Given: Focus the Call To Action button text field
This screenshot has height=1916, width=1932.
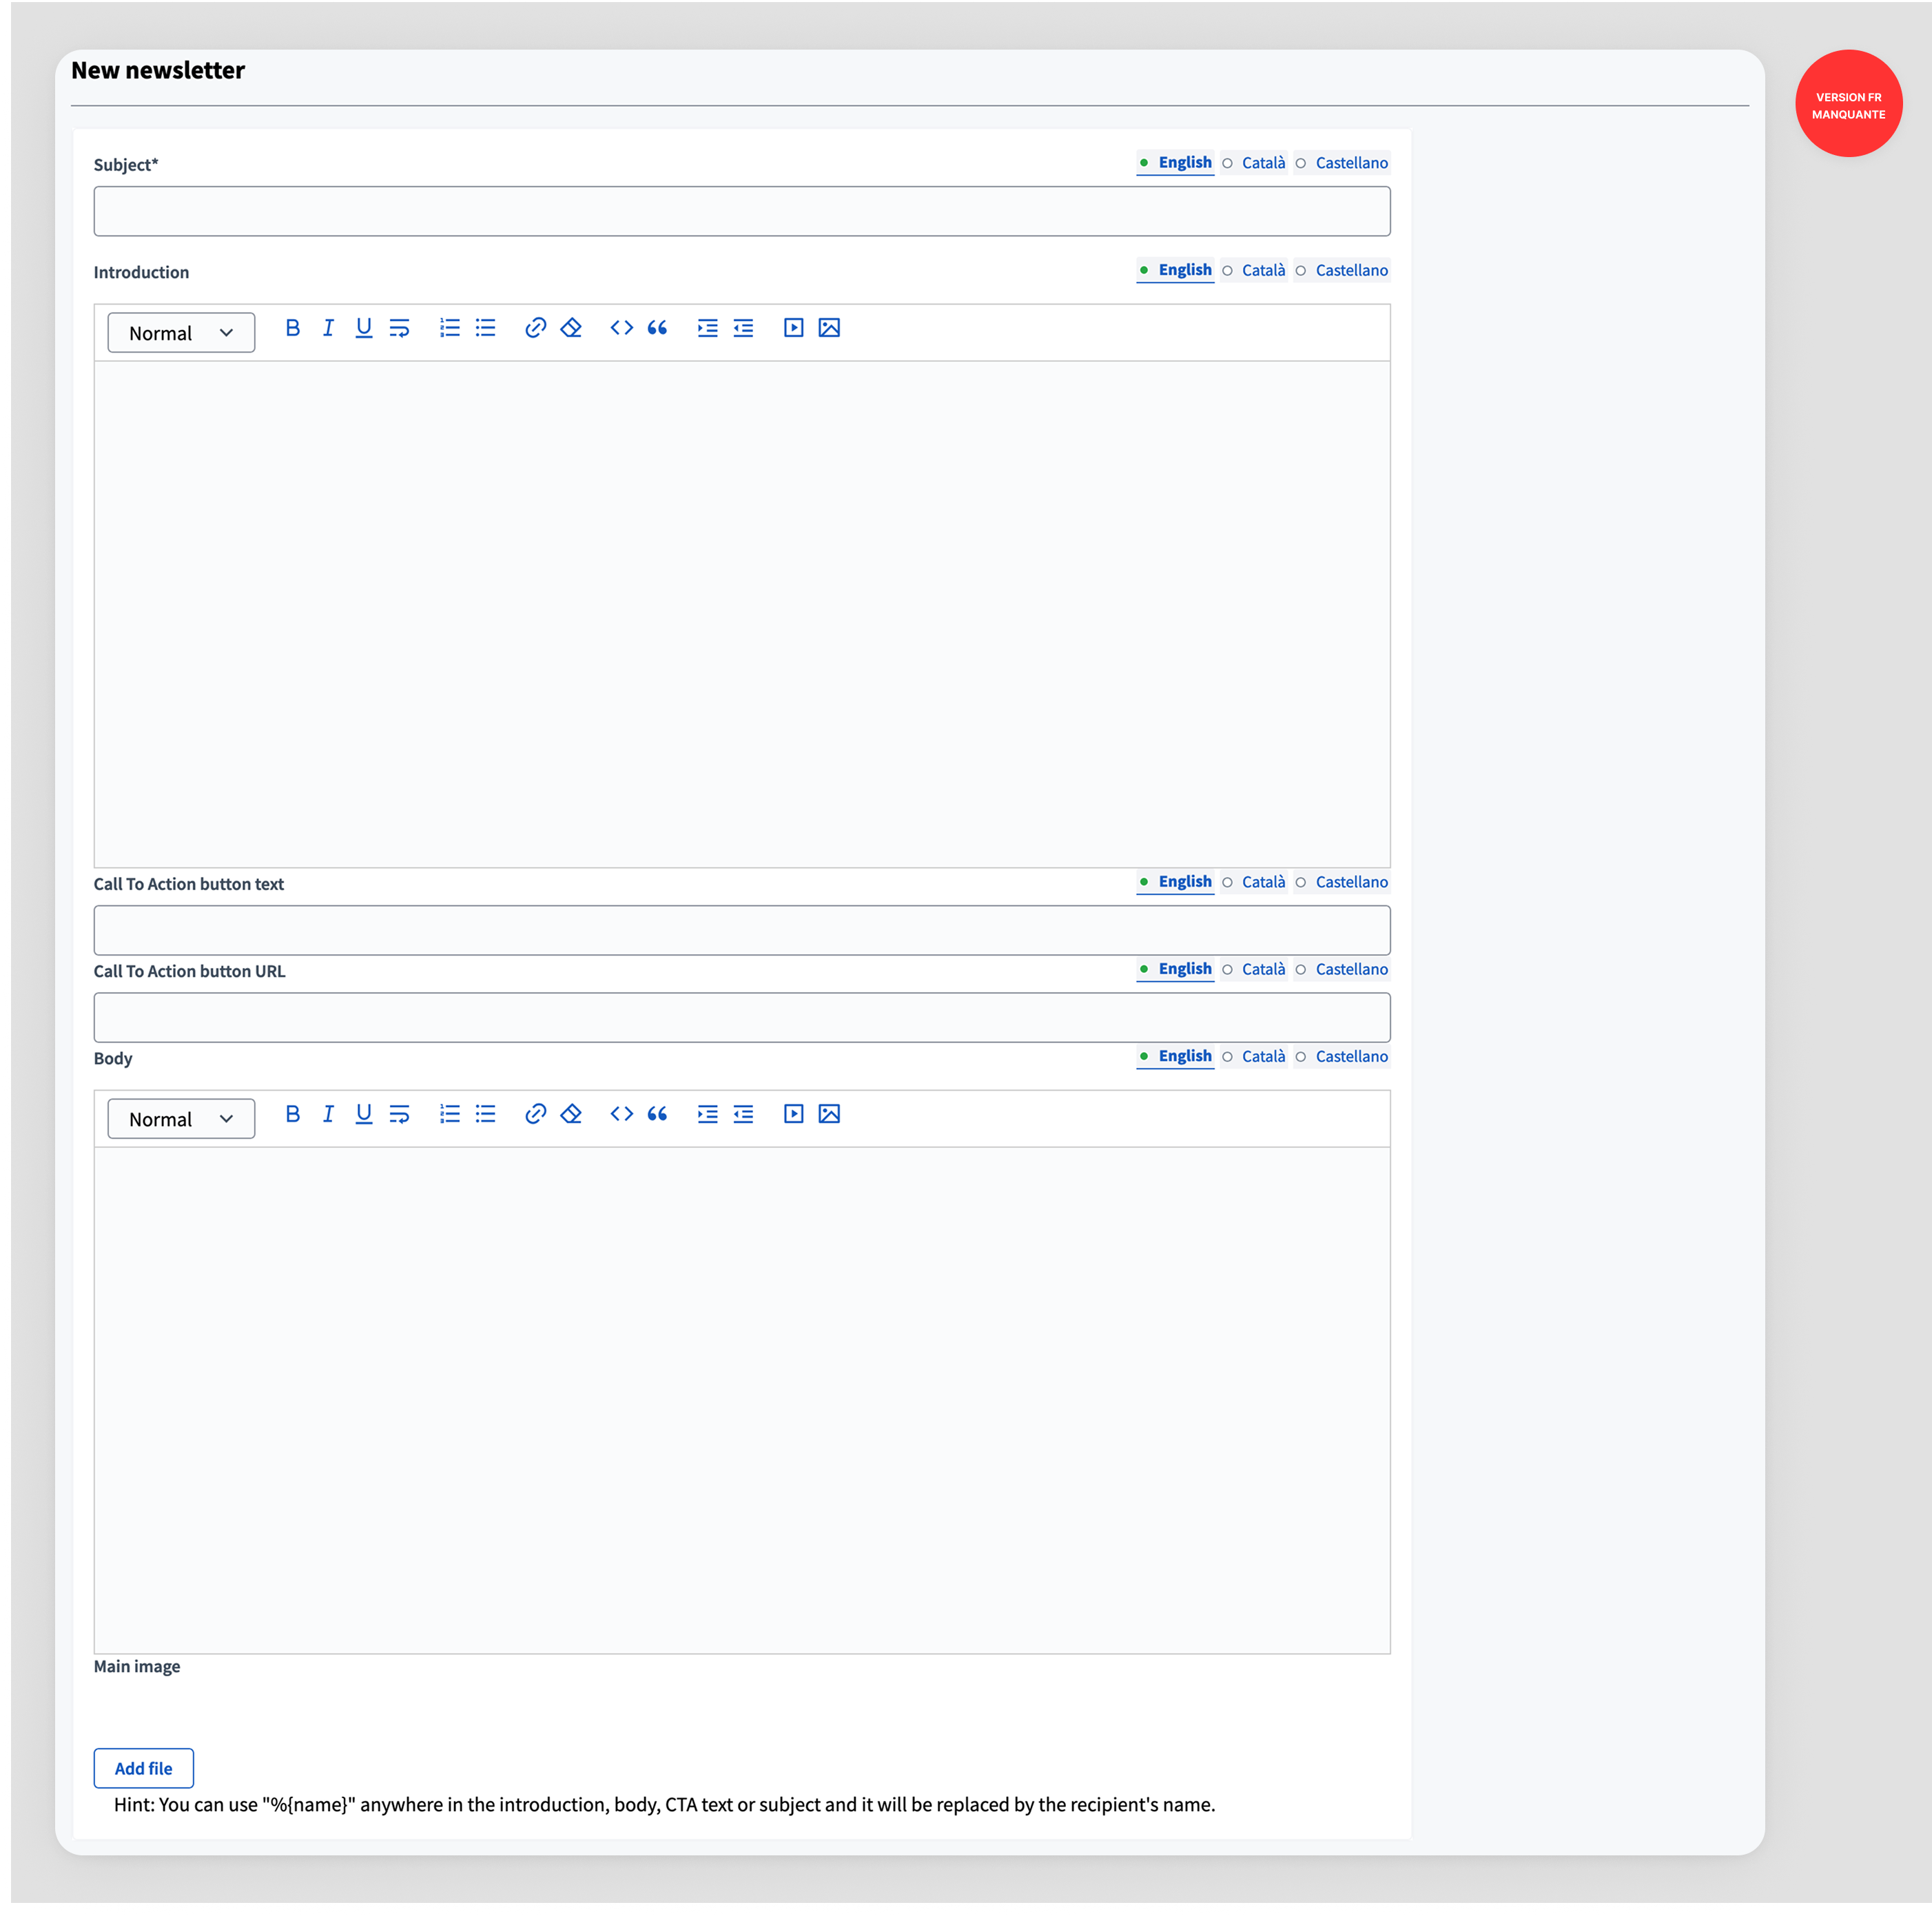Looking at the screenshot, I should 742,930.
